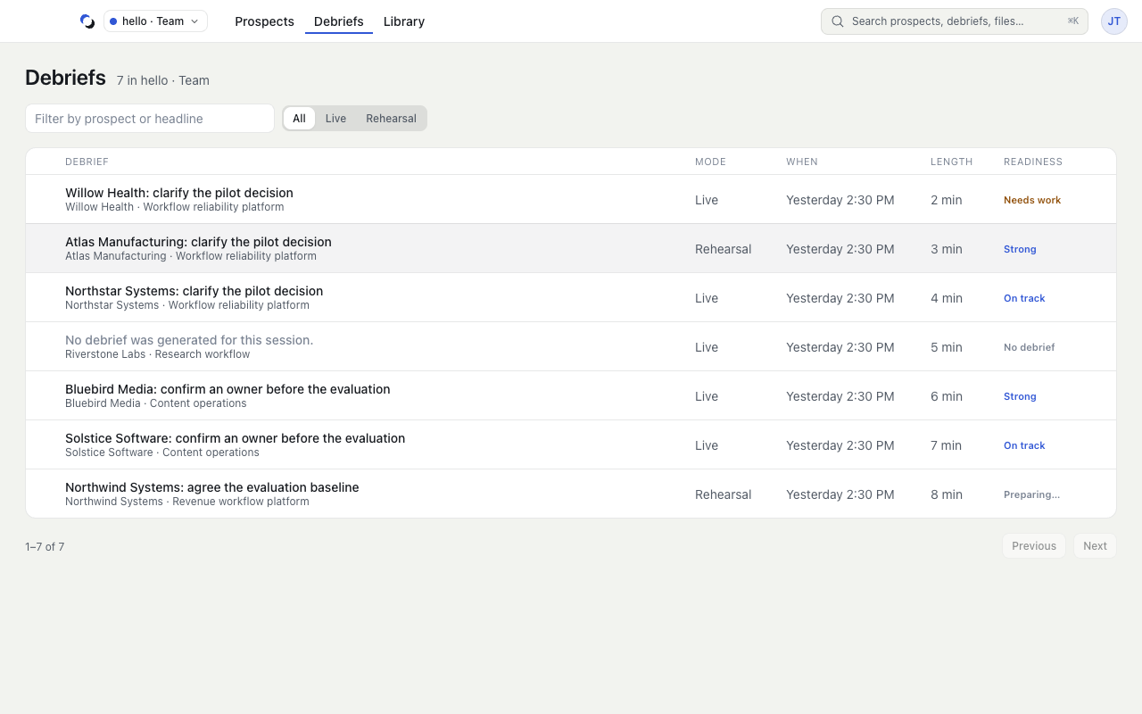The height and width of the screenshot is (714, 1142).
Task: Click the 8 min length cell
Action: pos(947,494)
